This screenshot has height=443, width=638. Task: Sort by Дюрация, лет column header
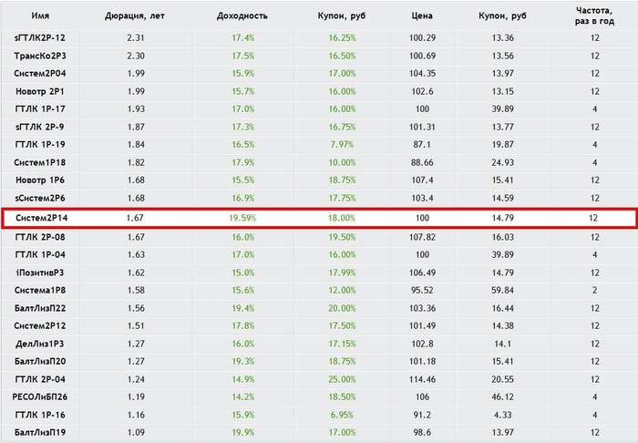(x=135, y=15)
